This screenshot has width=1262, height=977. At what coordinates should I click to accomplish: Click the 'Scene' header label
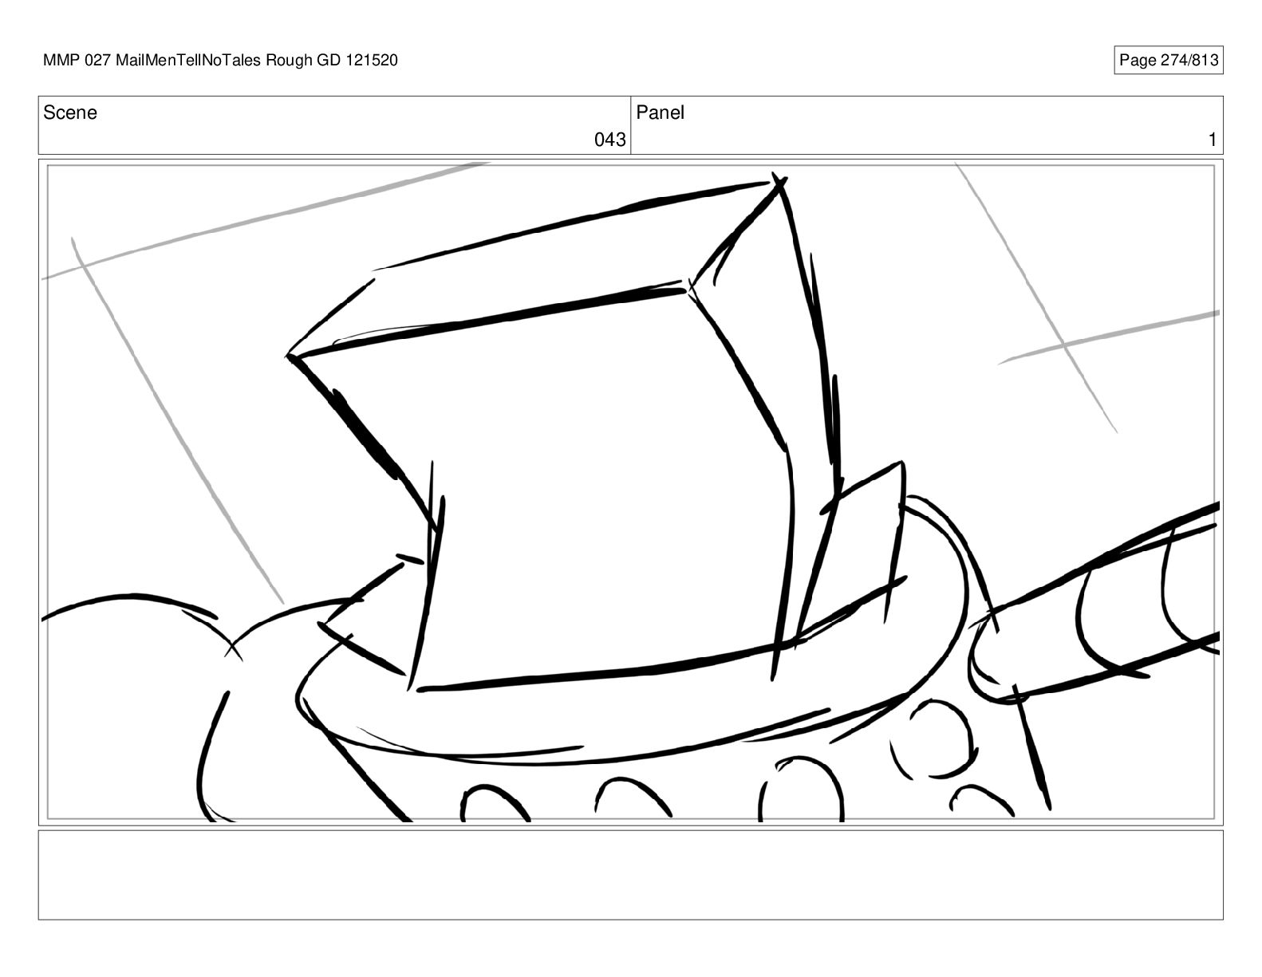70,113
